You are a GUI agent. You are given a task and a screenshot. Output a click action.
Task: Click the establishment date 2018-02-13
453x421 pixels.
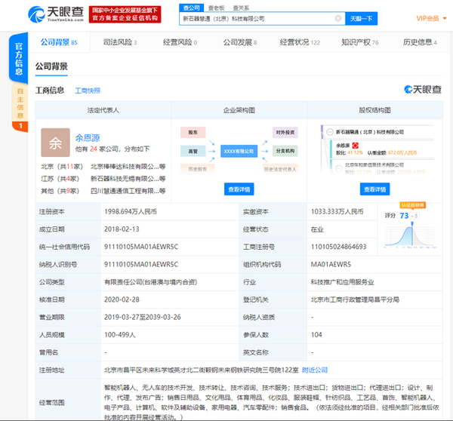(x=122, y=229)
